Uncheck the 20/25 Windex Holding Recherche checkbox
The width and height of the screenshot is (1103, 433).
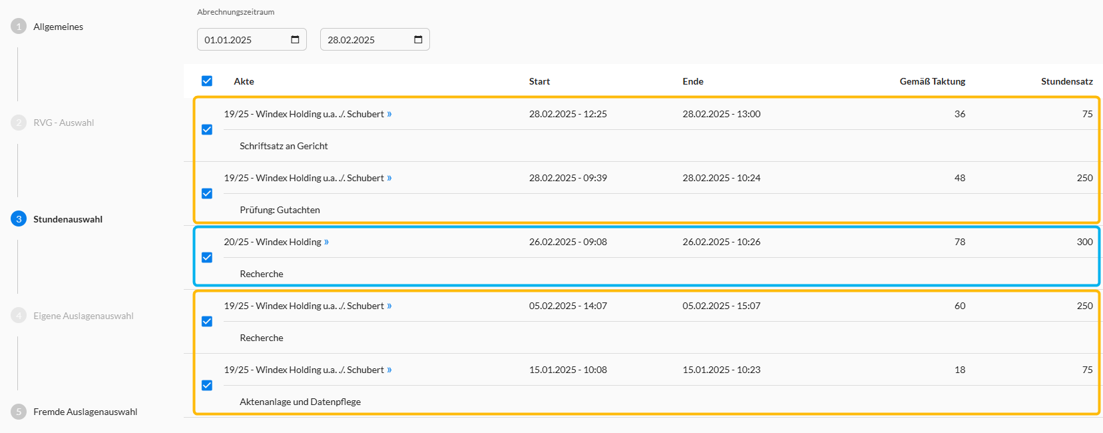tap(207, 258)
